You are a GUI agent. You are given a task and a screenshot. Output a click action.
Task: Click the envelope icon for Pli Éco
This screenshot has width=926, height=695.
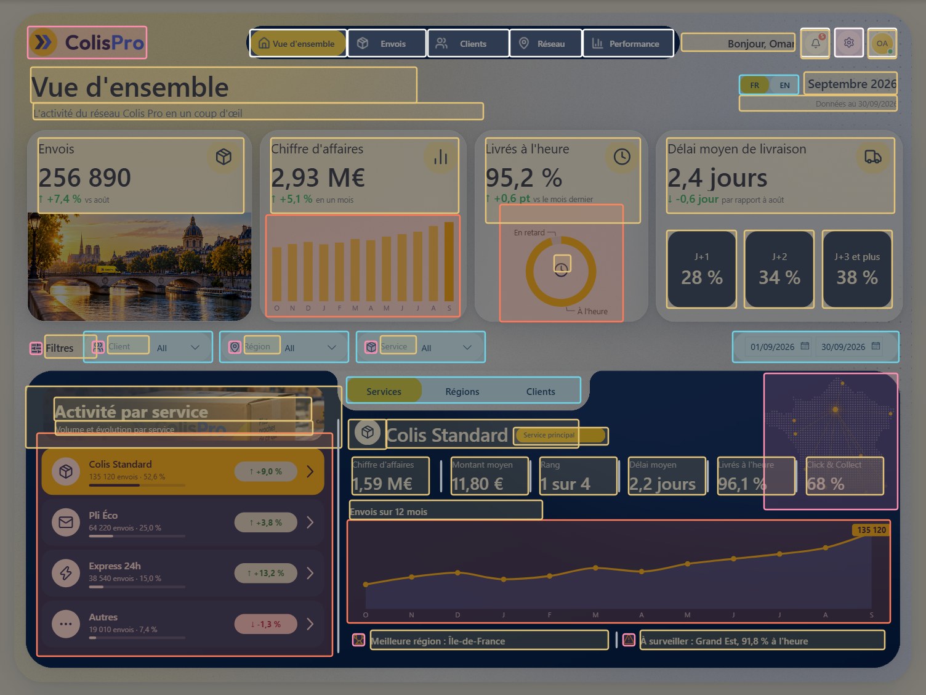click(66, 522)
